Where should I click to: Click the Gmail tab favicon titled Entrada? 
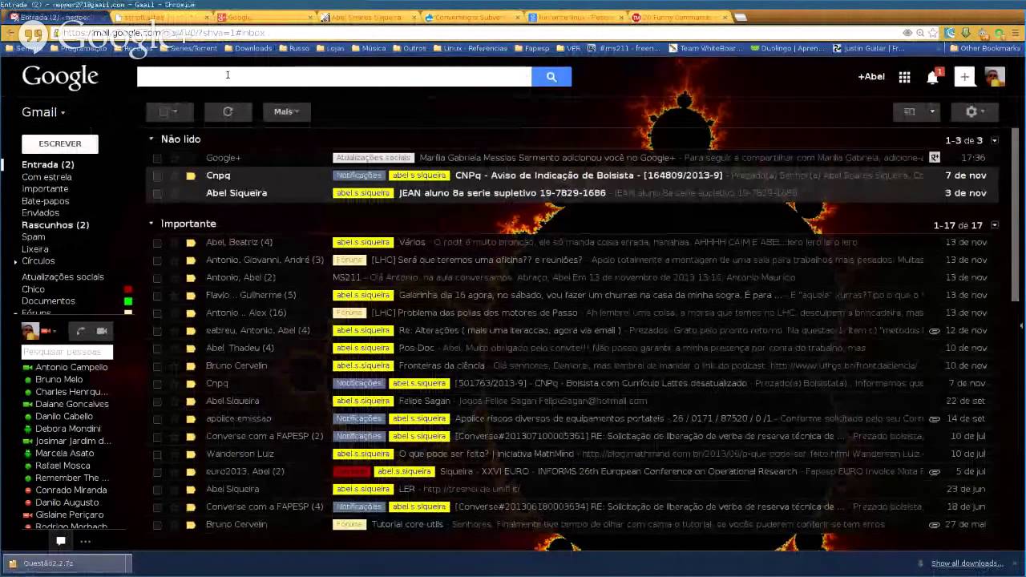[x=14, y=17]
